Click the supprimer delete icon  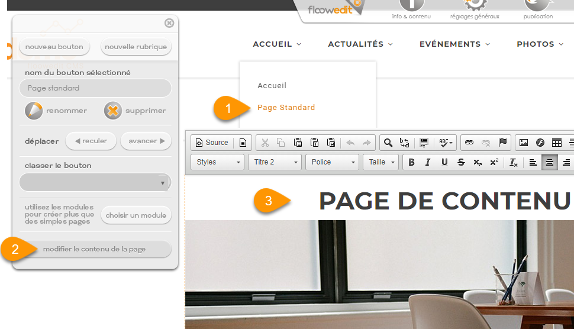113,111
